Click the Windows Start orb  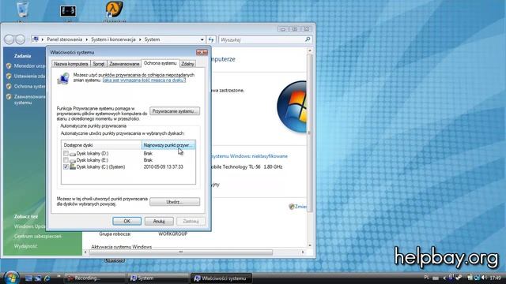pos(12,278)
